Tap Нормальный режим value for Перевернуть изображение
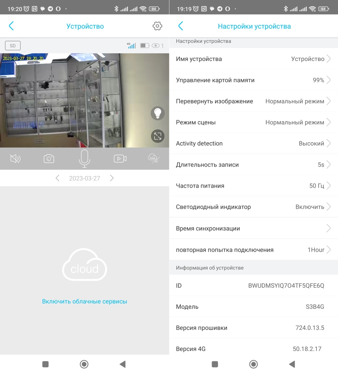338x375 pixels. click(294, 101)
